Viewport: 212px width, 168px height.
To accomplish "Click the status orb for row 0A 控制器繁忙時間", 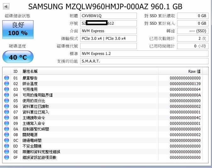I will click(x=7, y=129).
